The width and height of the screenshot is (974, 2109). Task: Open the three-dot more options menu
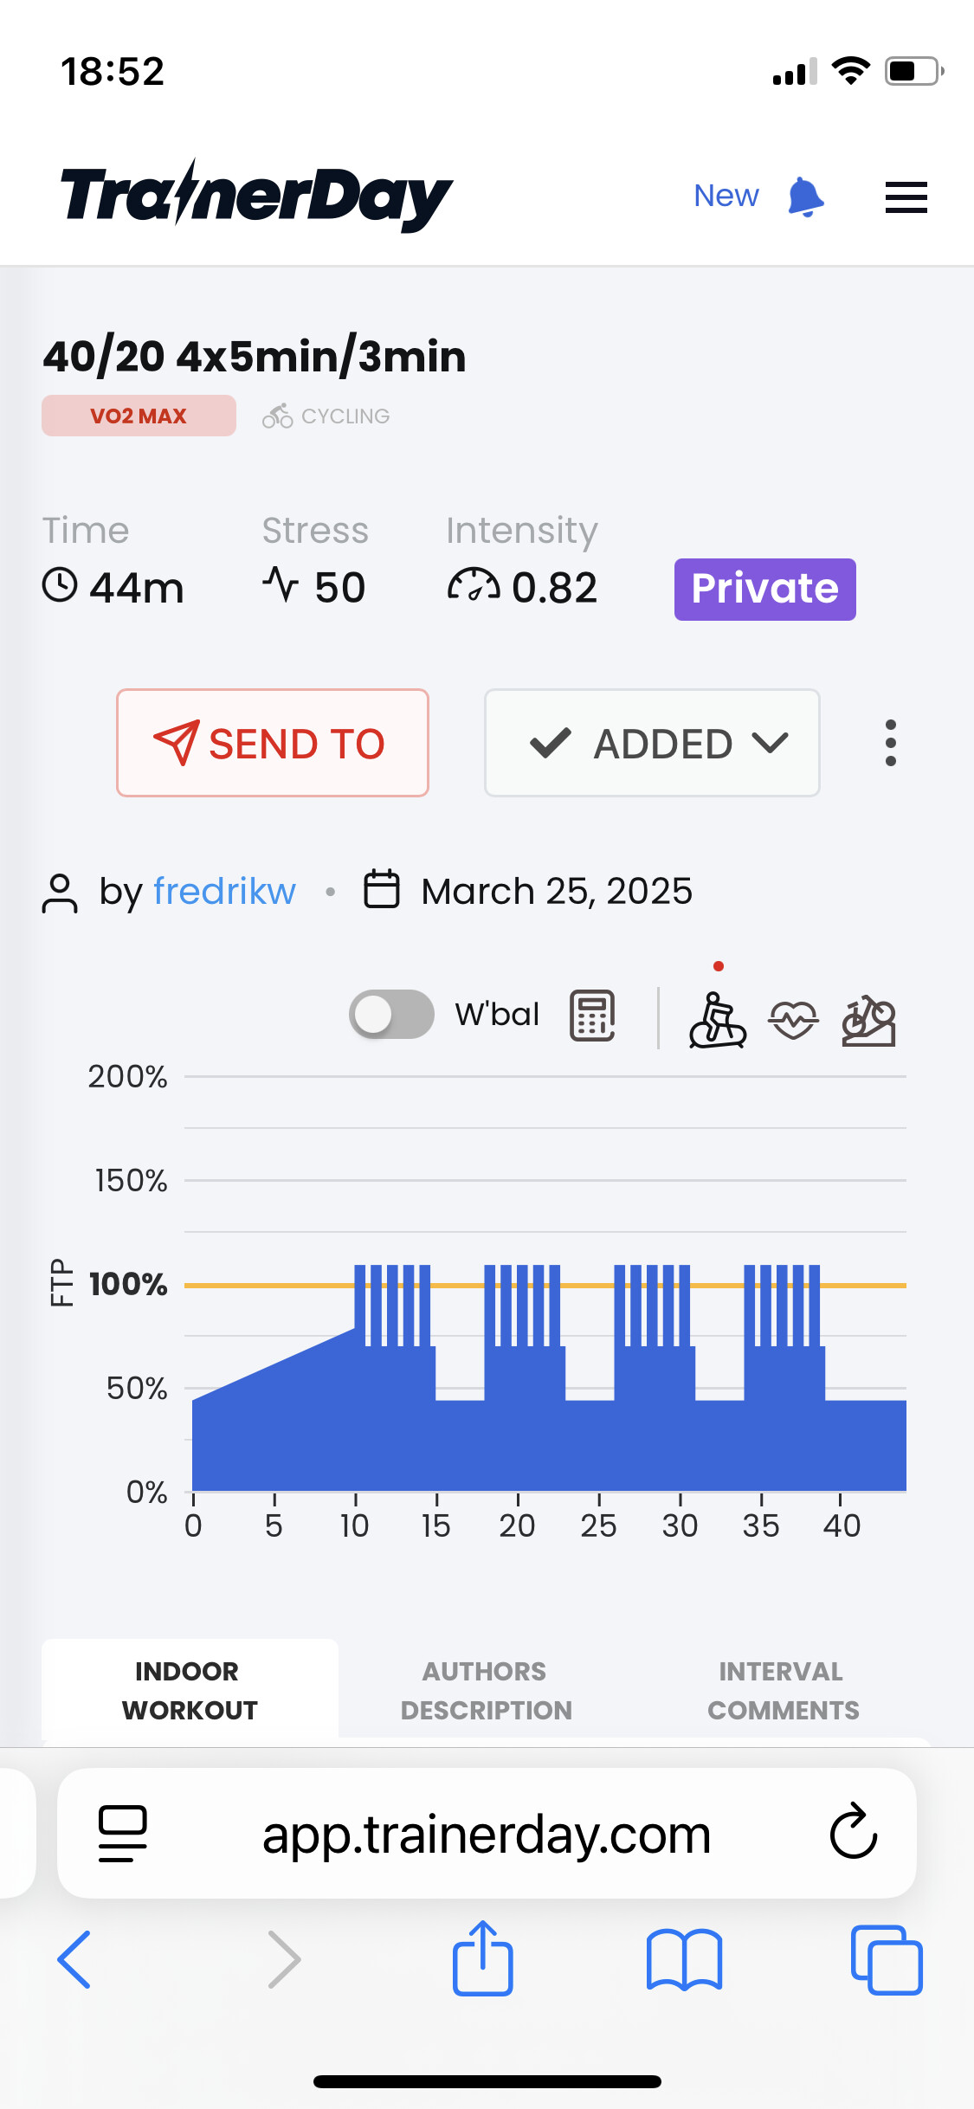click(x=890, y=743)
